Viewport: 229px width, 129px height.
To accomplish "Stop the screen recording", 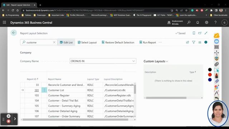I will [x=9, y=121].
